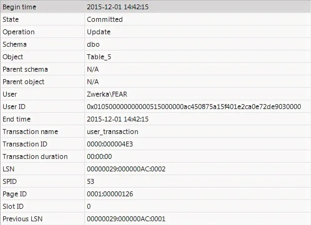This screenshot has height=225, width=311.
Task: Select the 'Object' property label
Action: tap(13, 57)
